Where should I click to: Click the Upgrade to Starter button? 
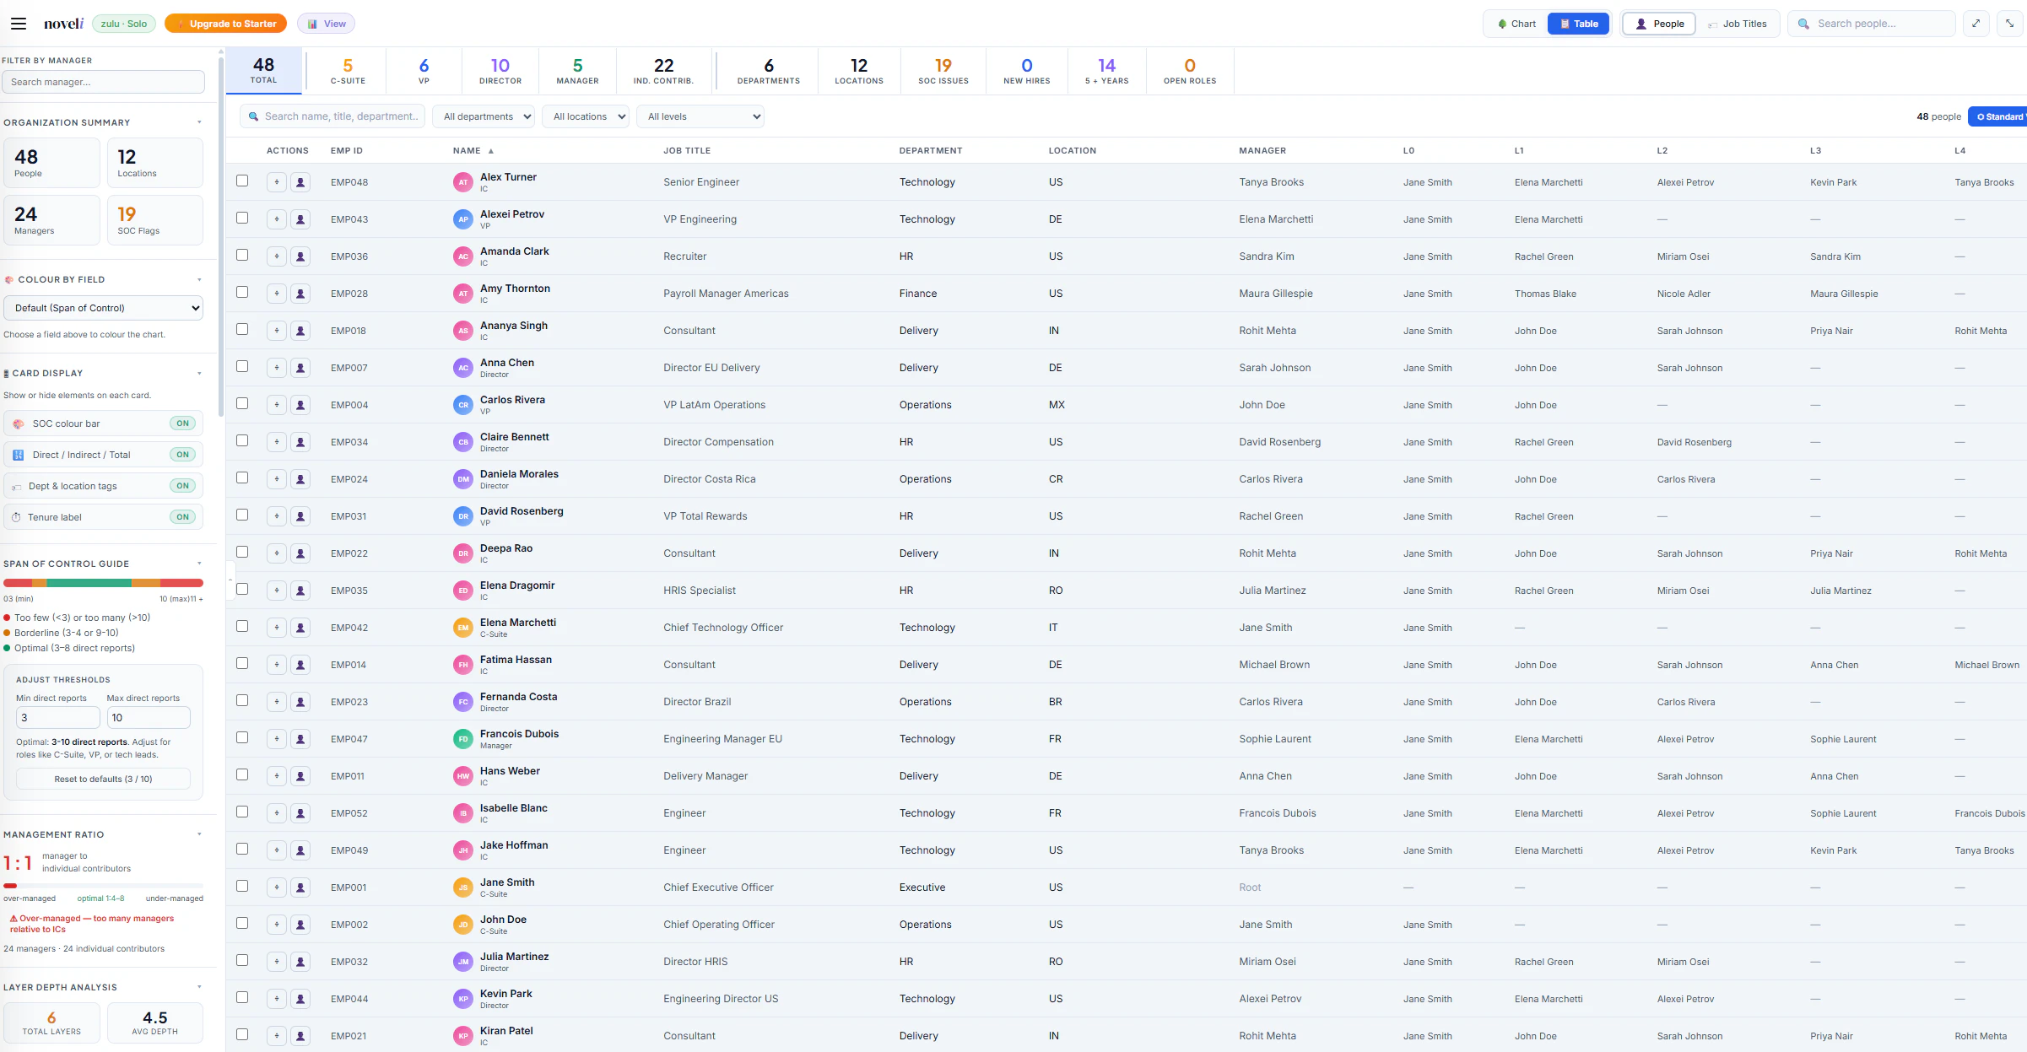coord(225,24)
